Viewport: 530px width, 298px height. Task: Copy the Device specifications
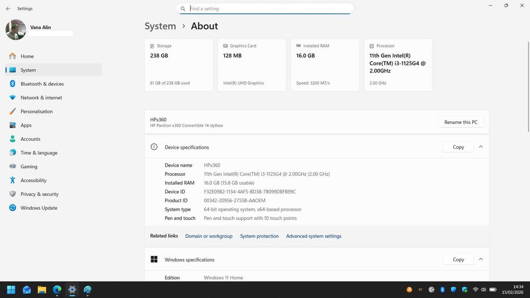coord(458,147)
